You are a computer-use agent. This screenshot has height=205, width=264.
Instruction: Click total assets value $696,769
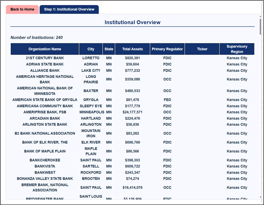point(132,142)
